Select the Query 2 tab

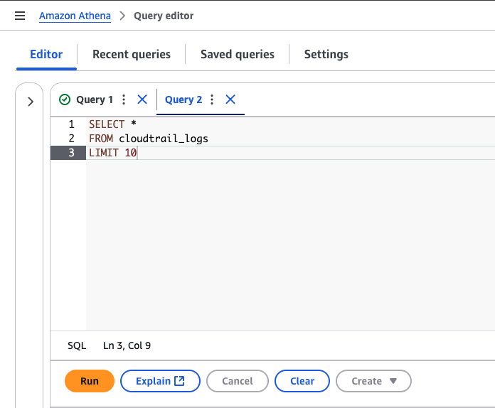(183, 100)
